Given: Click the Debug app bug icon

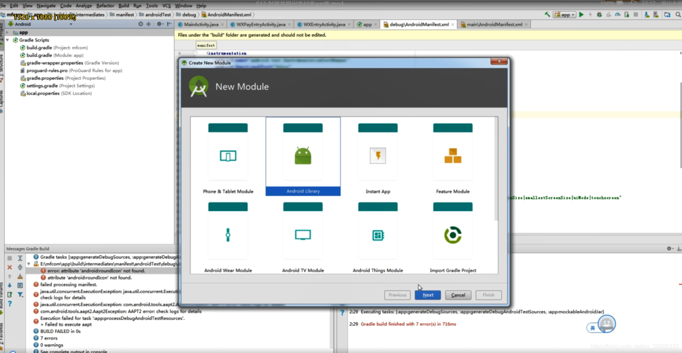Looking at the screenshot, I should (x=599, y=14).
